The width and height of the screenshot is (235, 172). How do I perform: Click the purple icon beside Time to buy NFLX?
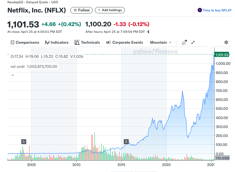pyautogui.click(x=200, y=10)
